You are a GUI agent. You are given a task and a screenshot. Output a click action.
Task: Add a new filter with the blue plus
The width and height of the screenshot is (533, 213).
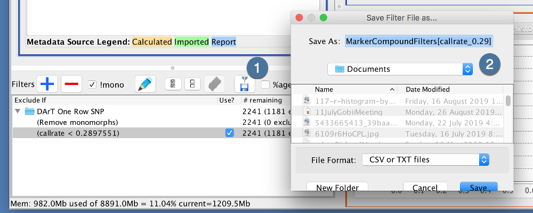click(47, 84)
